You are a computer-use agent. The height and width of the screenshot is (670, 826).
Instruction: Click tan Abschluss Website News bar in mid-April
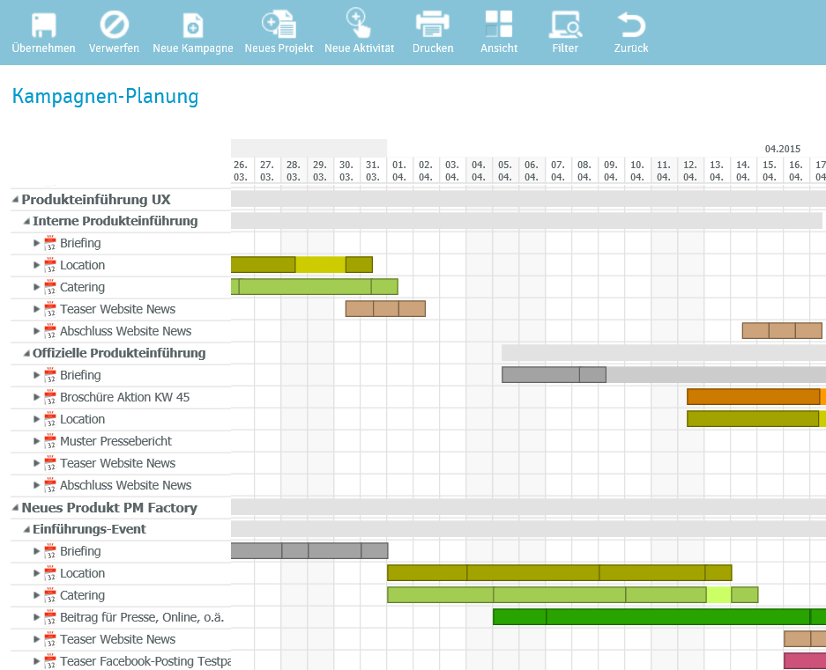[782, 331]
